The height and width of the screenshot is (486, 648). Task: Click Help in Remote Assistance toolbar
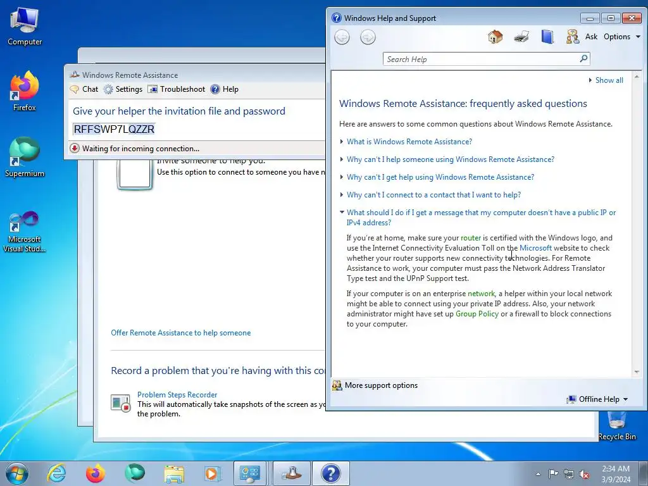225,89
